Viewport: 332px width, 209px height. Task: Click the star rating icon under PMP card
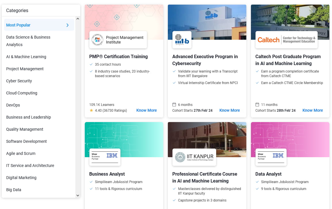coord(92,110)
